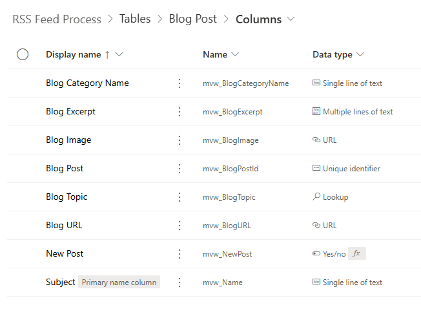Expand the Columns breadcrumb dropdown chevron
This screenshot has width=421, height=309.
291,19
